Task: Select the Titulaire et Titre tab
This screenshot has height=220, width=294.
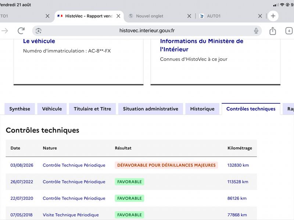Action: pos(93,109)
